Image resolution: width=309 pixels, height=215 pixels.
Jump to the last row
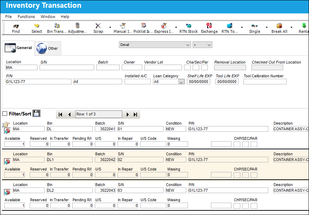pyautogui.click(x=135, y=114)
